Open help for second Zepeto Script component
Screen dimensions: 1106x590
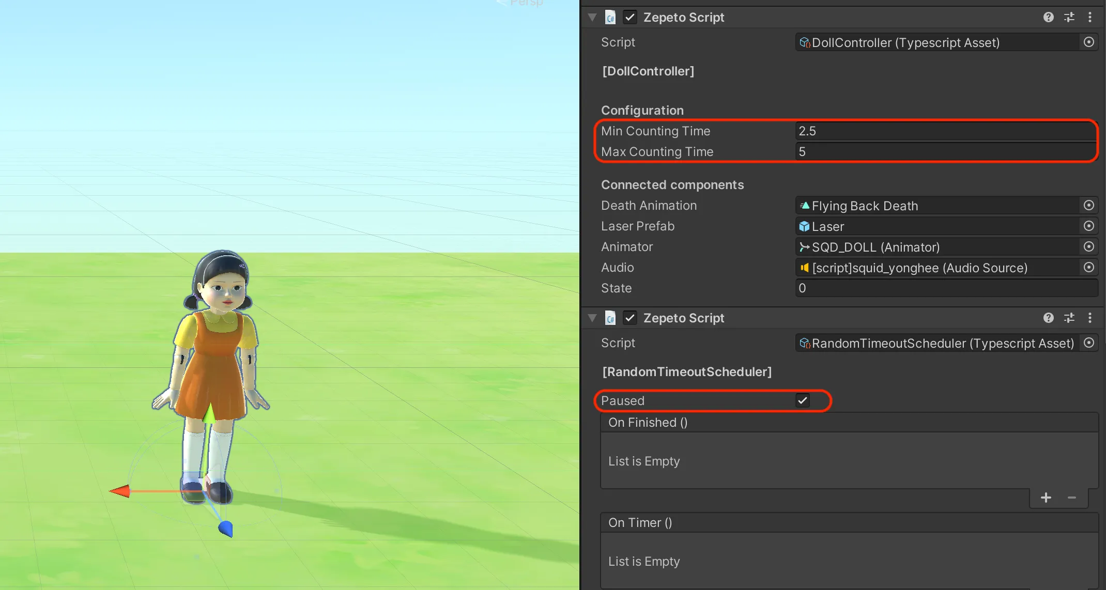pyautogui.click(x=1048, y=318)
